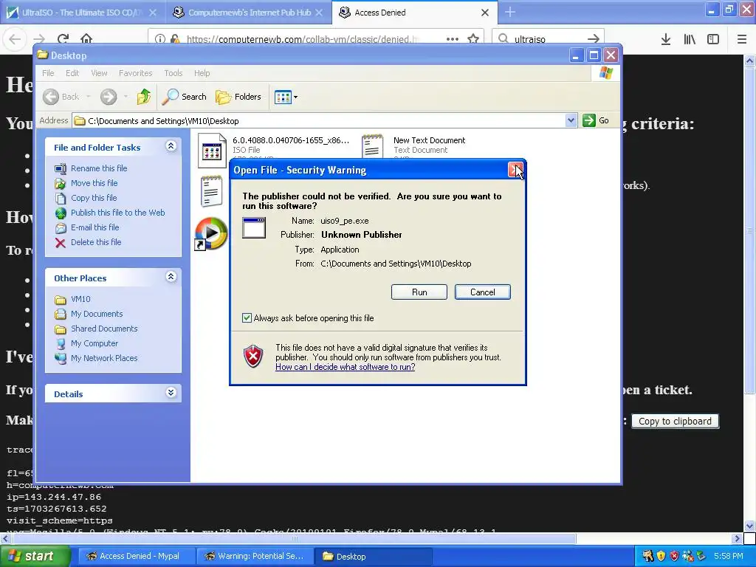This screenshot has height=567, width=756.
Task: Bookmark this page with star icon
Action: coord(473,39)
